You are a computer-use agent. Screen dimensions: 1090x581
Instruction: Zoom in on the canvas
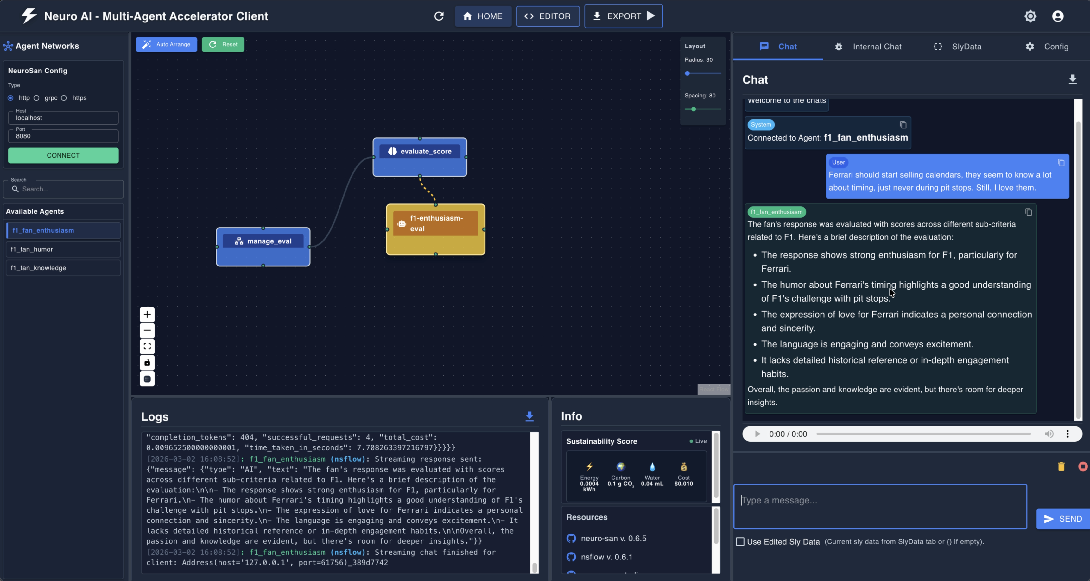click(147, 314)
